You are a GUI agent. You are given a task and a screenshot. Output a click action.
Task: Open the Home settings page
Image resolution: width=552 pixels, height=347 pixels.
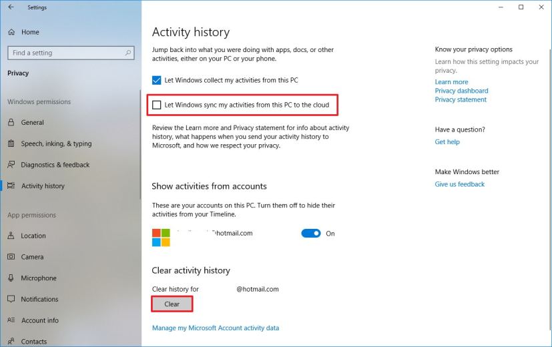[30, 32]
